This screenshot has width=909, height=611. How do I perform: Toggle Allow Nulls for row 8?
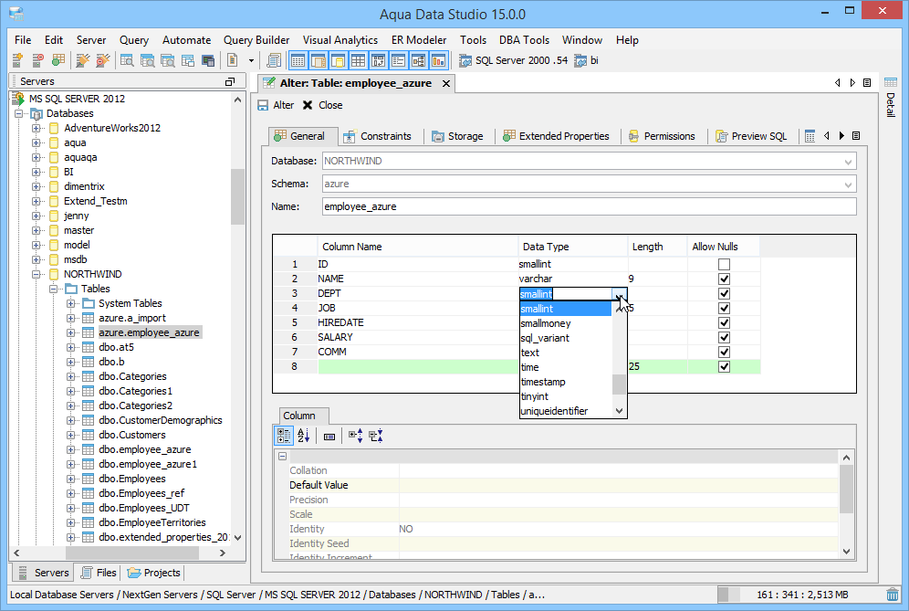(724, 366)
